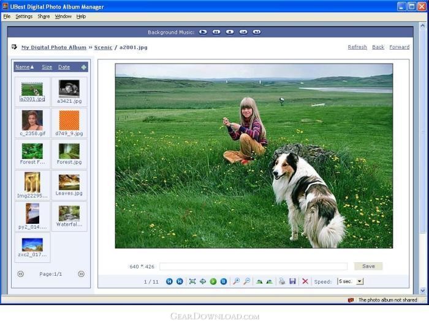The width and height of the screenshot is (429, 321).
Task: Click the main photo of girl and dog
Action: tap(254, 156)
